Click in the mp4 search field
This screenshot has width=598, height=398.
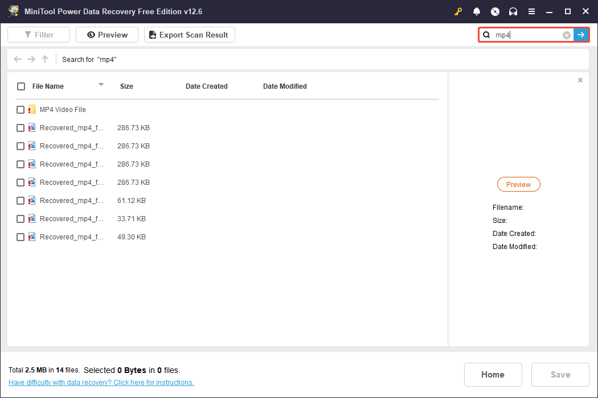tap(527, 35)
